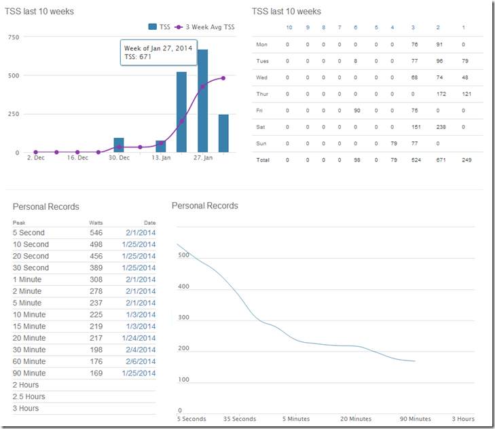
Task: Open week 4 column header link
Action: pyautogui.click(x=392, y=27)
